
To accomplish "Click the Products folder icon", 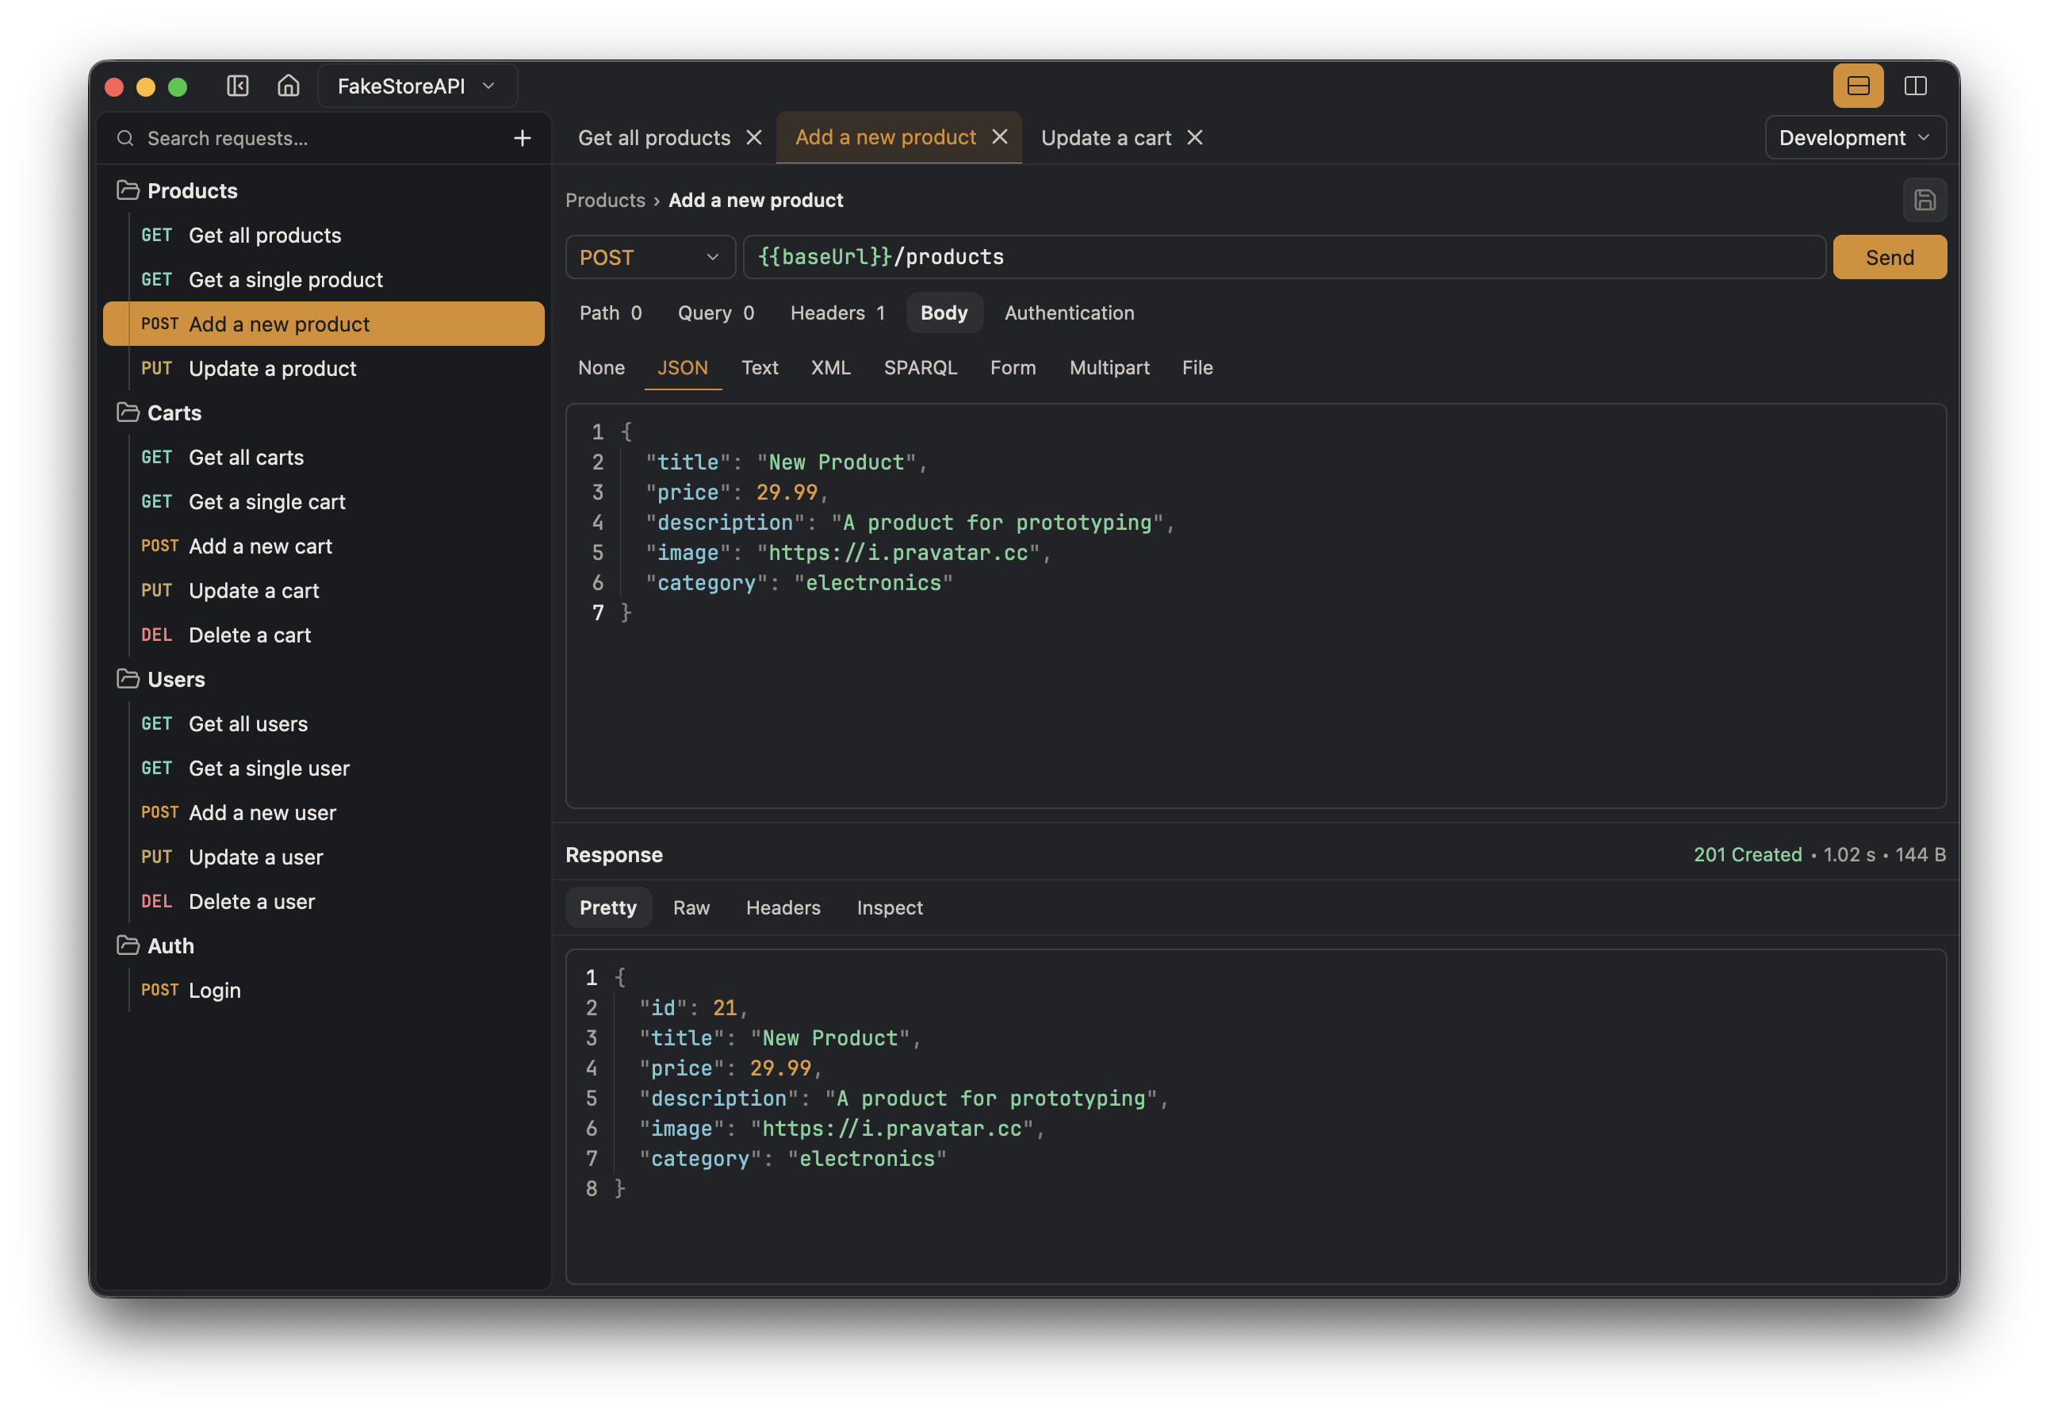I will [x=128, y=190].
